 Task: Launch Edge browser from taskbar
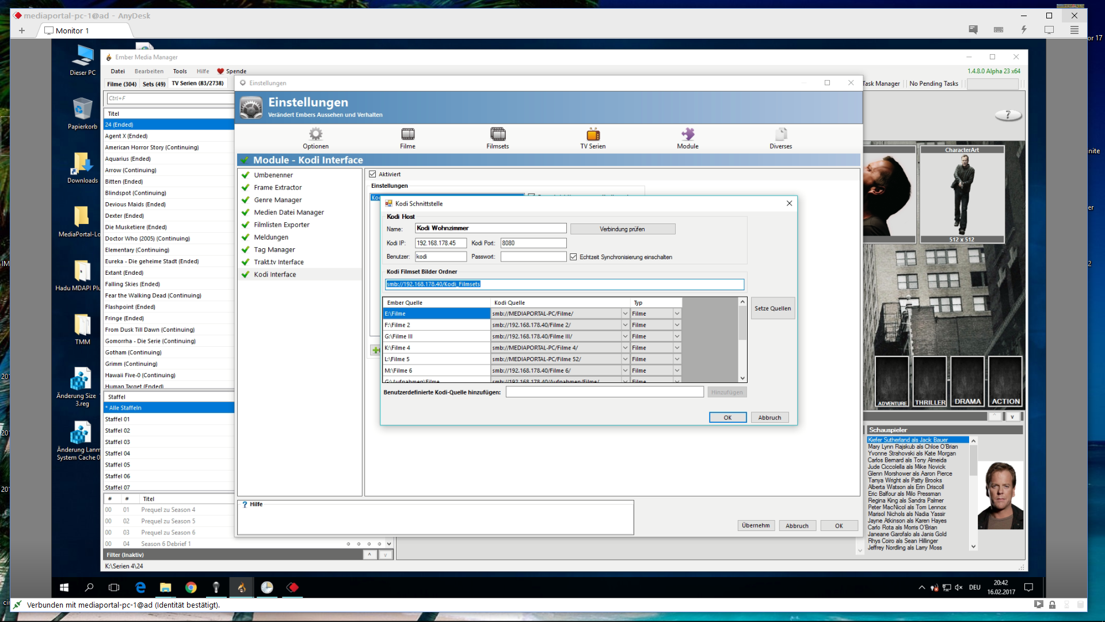[140, 587]
